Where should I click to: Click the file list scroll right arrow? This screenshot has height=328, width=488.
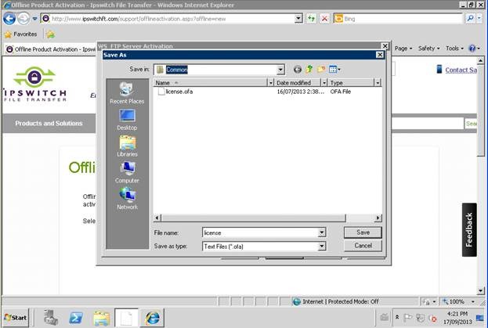[378, 218]
